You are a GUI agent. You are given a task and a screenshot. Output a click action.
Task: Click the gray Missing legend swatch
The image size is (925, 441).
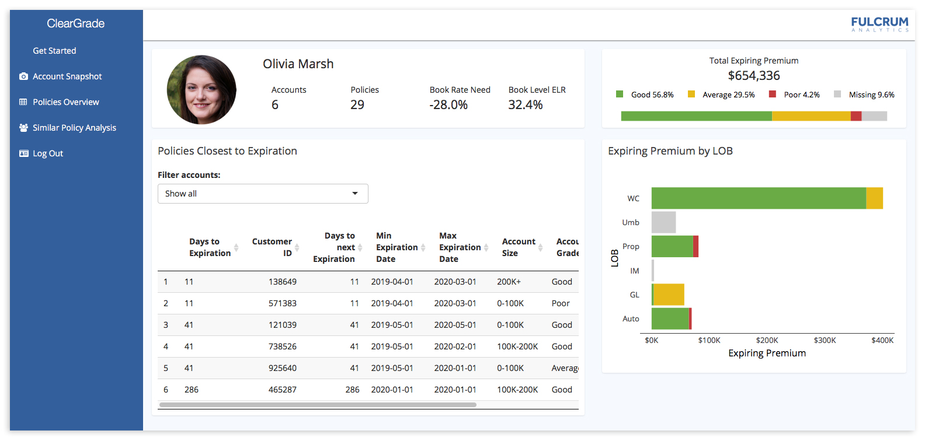coord(837,94)
